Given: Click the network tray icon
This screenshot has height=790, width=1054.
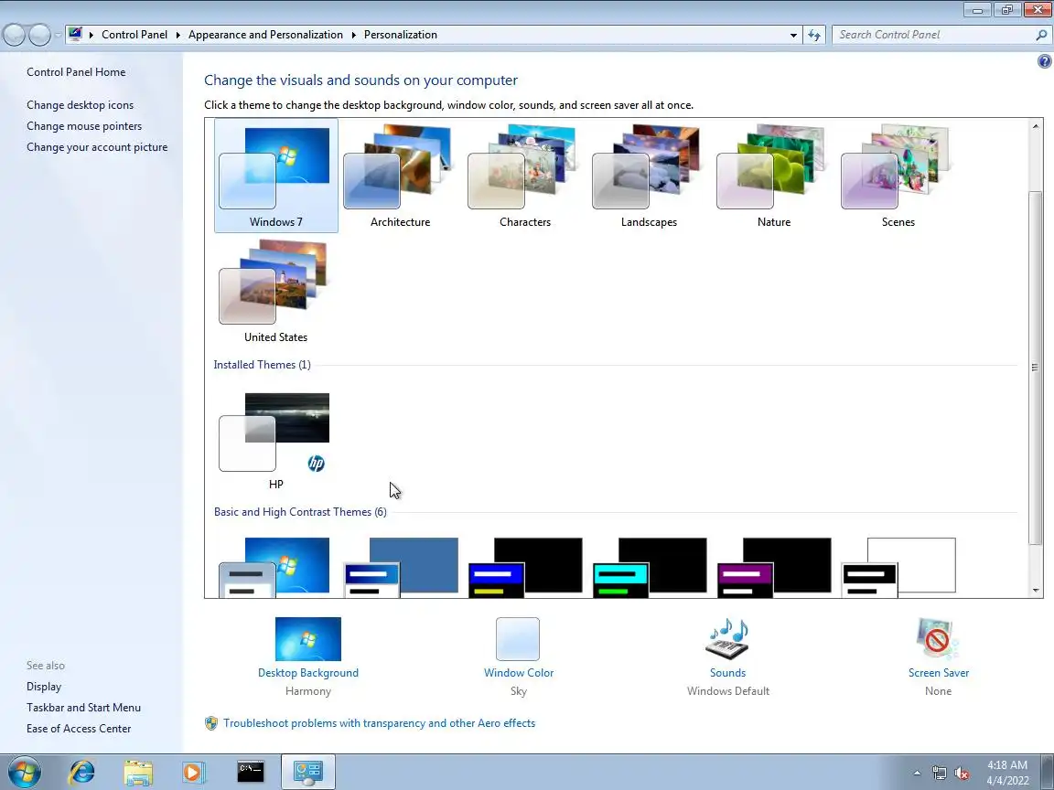Looking at the screenshot, I should click(939, 773).
